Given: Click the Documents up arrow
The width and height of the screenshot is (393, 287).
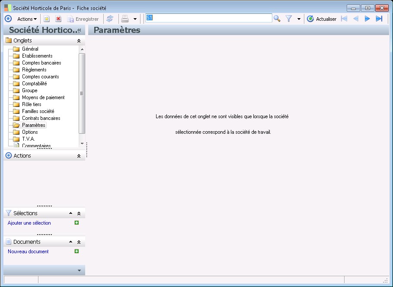Looking at the screenshot, I should [x=70, y=242].
